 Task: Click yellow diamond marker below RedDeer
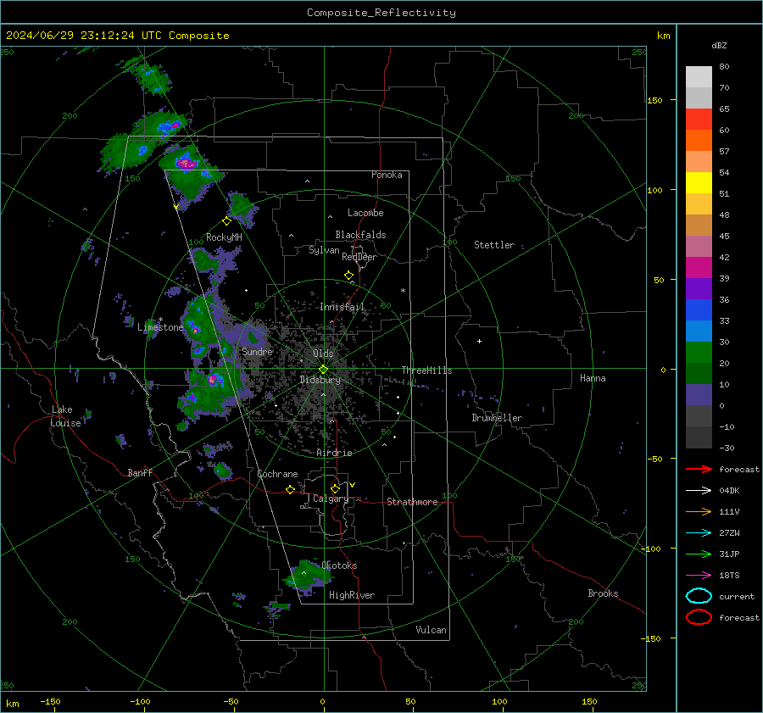click(348, 276)
